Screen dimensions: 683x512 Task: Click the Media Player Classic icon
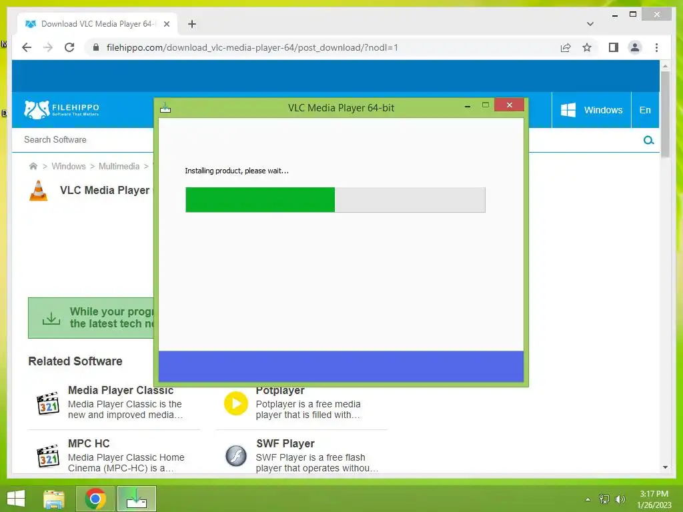tap(48, 403)
